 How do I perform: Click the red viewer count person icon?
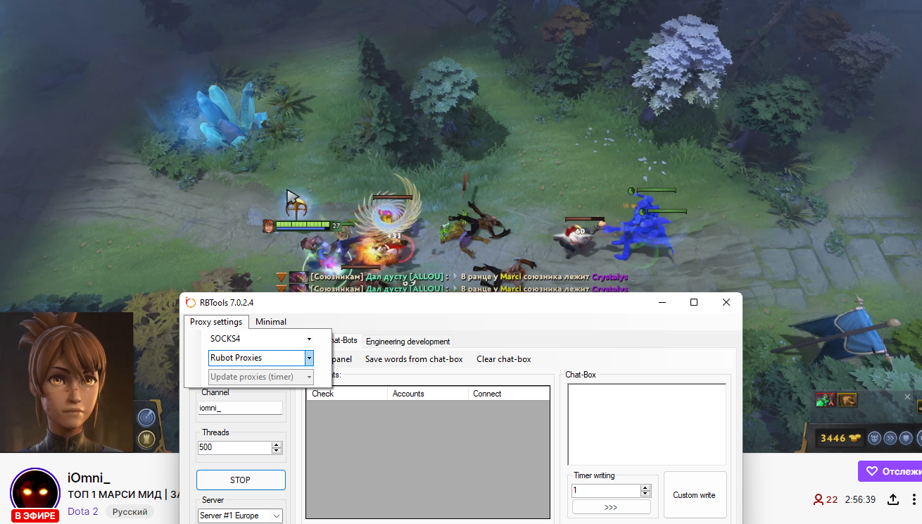point(818,499)
